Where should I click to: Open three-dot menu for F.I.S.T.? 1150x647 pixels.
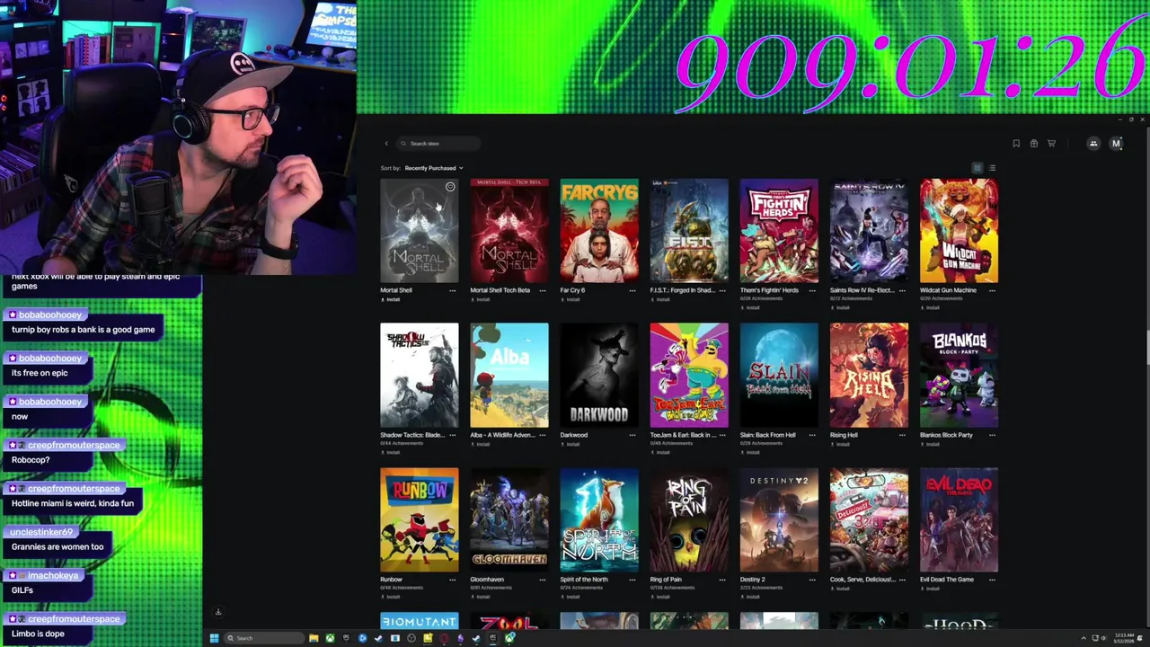pos(722,290)
